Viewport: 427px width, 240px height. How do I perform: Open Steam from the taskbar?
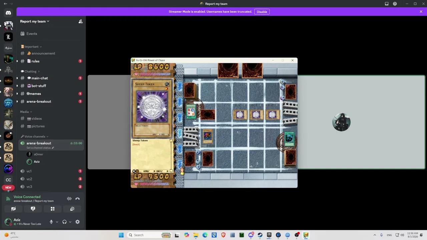coord(260,235)
